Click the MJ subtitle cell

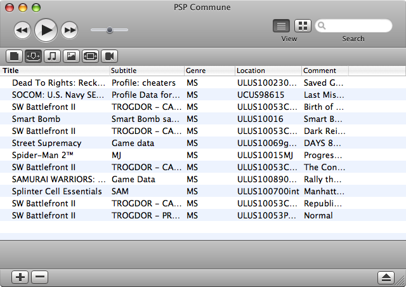click(x=116, y=155)
